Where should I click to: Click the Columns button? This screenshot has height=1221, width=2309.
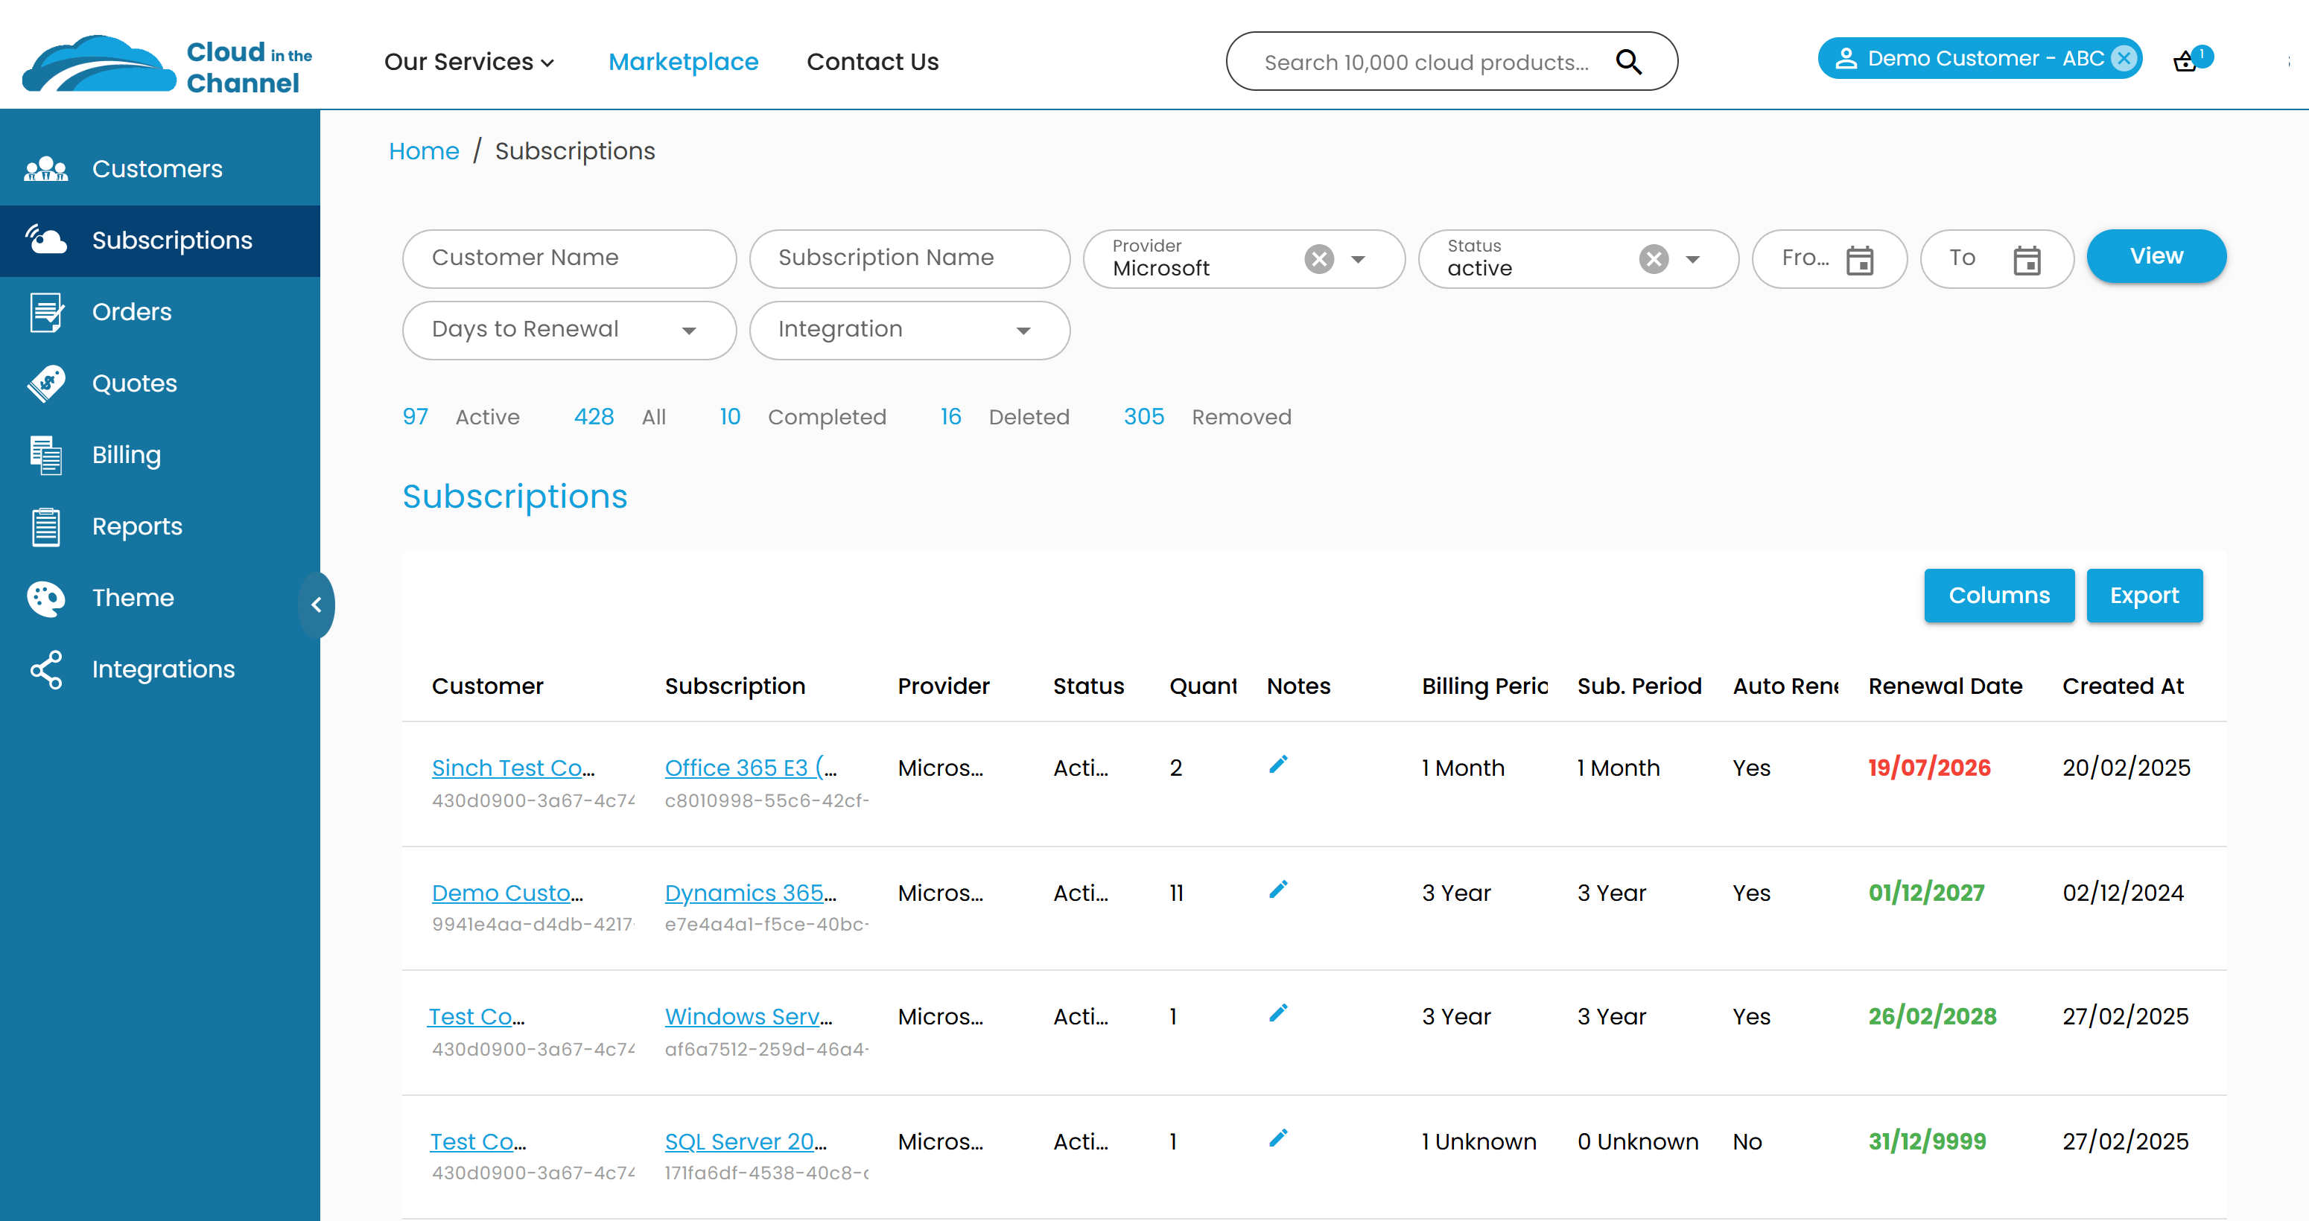(x=1999, y=596)
